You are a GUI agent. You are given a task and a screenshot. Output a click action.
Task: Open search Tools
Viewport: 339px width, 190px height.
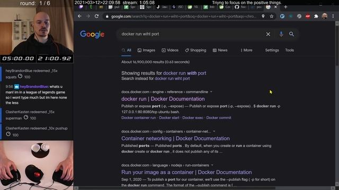(289, 50)
